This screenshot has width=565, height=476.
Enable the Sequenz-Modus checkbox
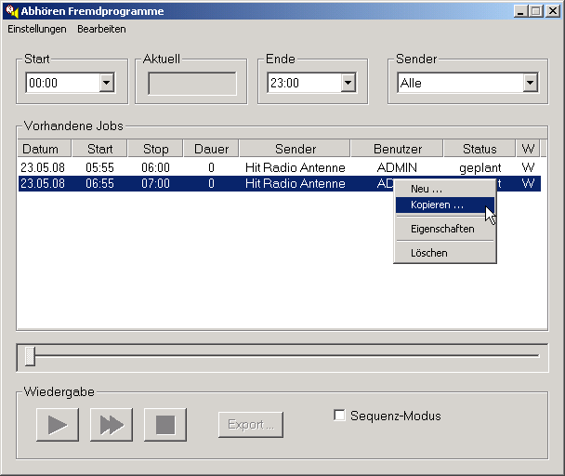pos(339,416)
